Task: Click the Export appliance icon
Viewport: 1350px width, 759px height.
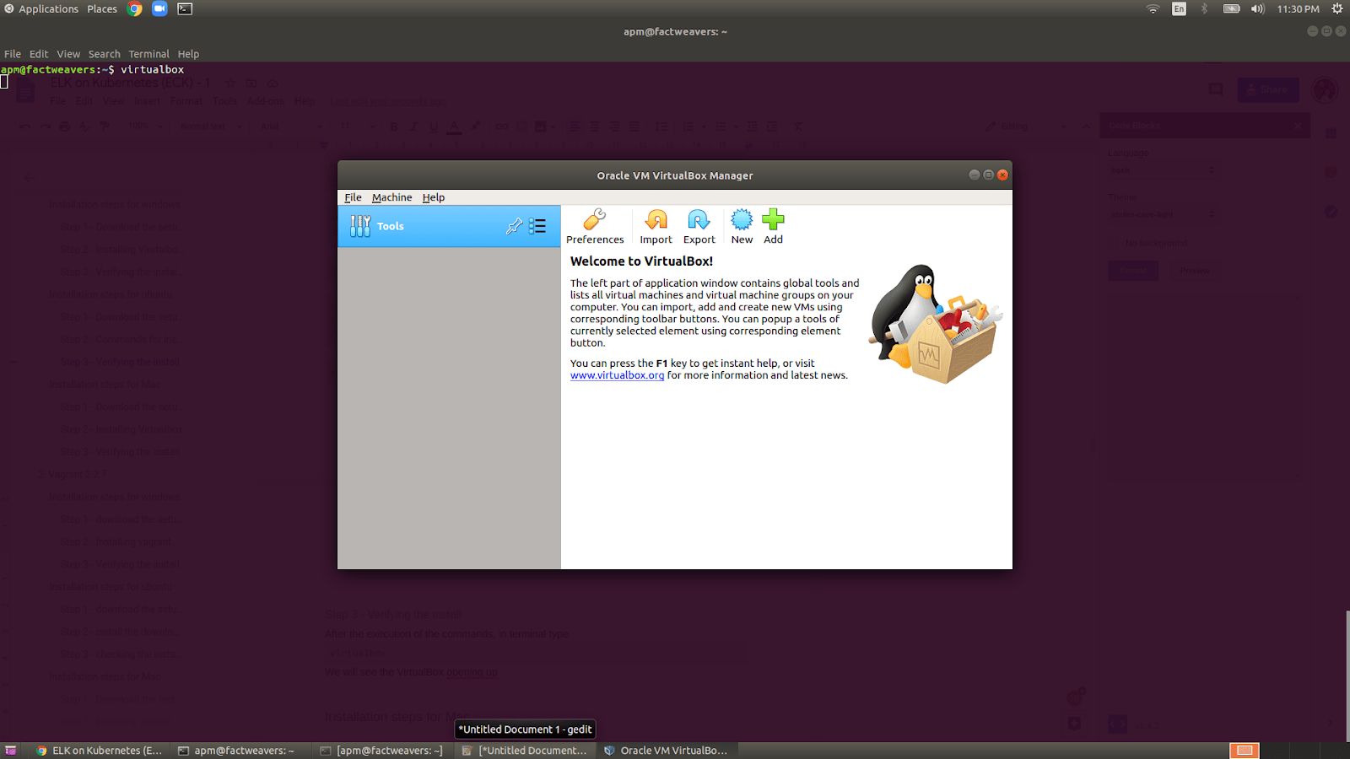Action: pyautogui.click(x=699, y=227)
